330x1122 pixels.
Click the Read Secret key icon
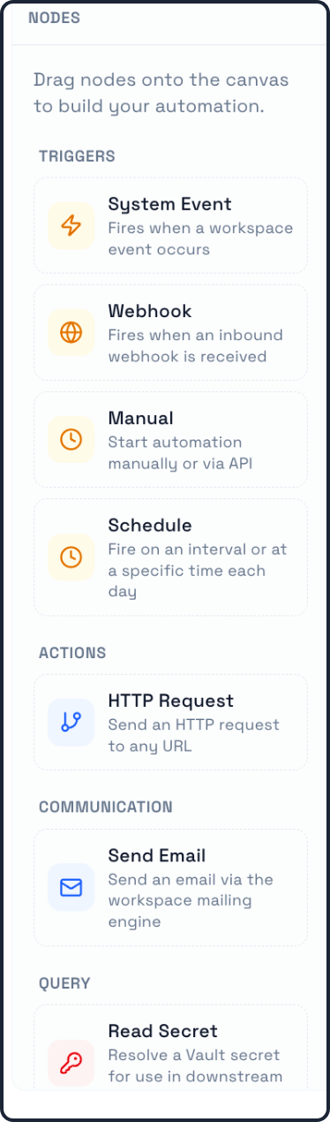pos(71,1063)
